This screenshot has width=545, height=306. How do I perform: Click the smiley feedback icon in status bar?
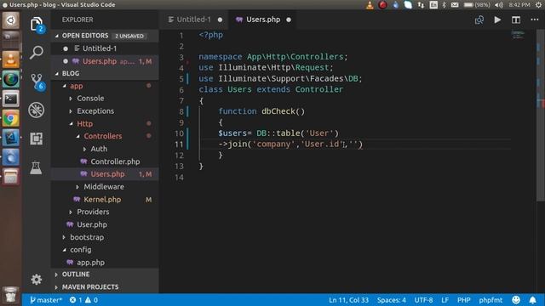pyautogui.click(x=516, y=300)
